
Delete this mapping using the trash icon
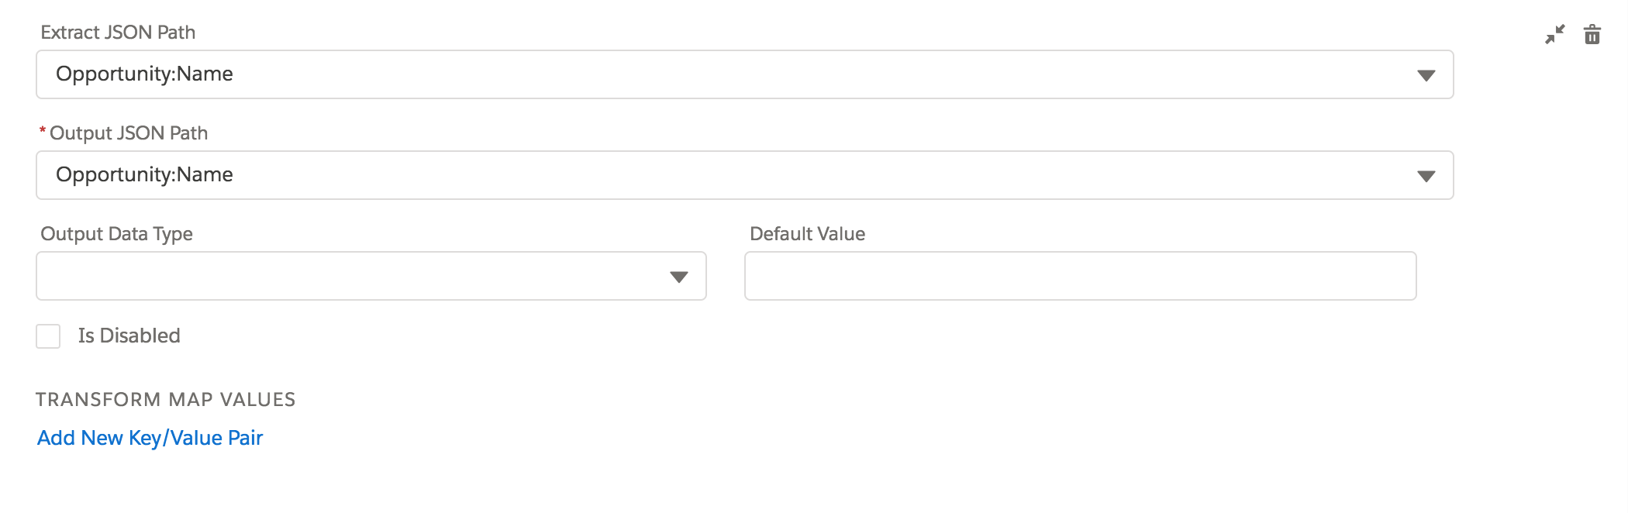pyautogui.click(x=1592, y=35)
